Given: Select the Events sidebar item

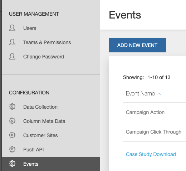Looking at the screenshot, I should pos(51,164).
